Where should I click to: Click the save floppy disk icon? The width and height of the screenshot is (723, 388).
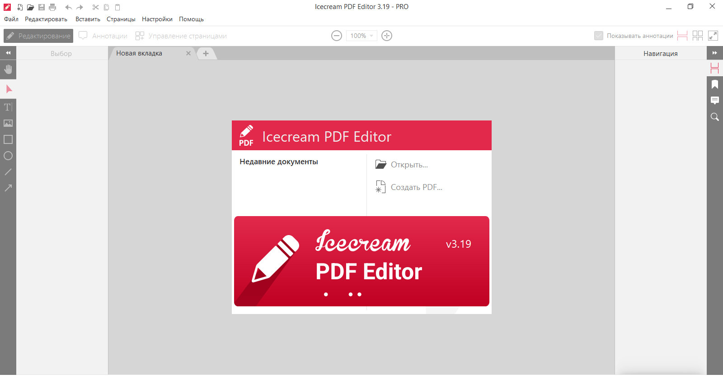pos(42,7)
